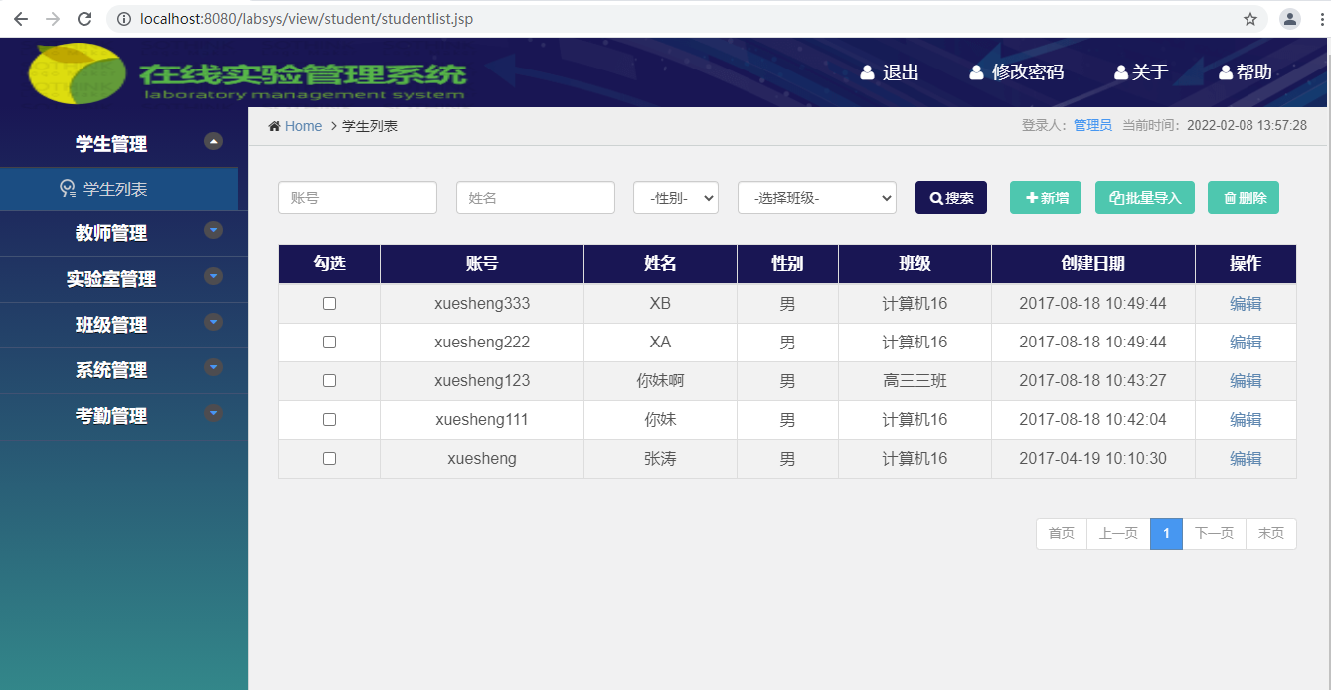The height and width of the screenshot is (690, 1331).
Task: Open the browser three-dot menu
Action: 1320,19
